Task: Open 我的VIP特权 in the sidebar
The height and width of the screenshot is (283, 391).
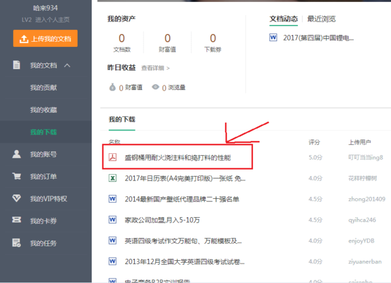Action: click(48, 199)
